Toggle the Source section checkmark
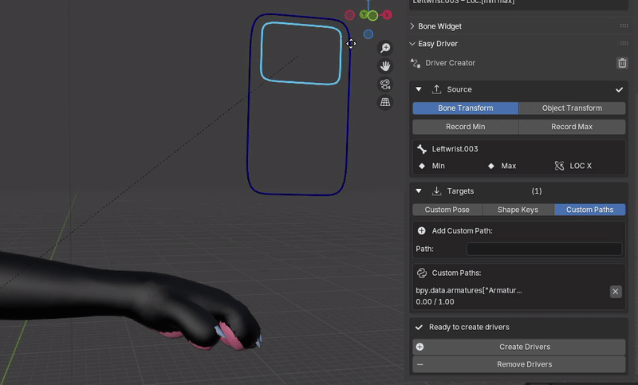638x385 pixels. pos(620,89)
